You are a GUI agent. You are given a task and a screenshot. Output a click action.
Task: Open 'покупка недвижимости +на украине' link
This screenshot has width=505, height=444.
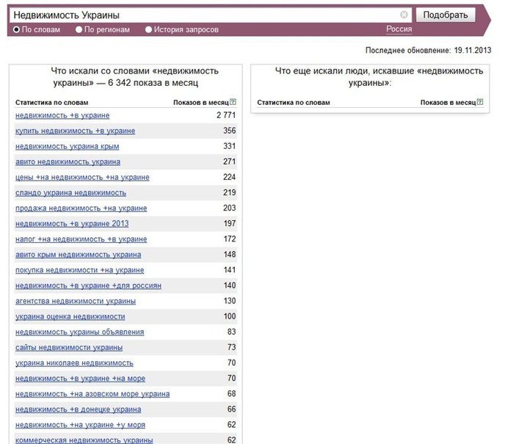click(79, 270)
